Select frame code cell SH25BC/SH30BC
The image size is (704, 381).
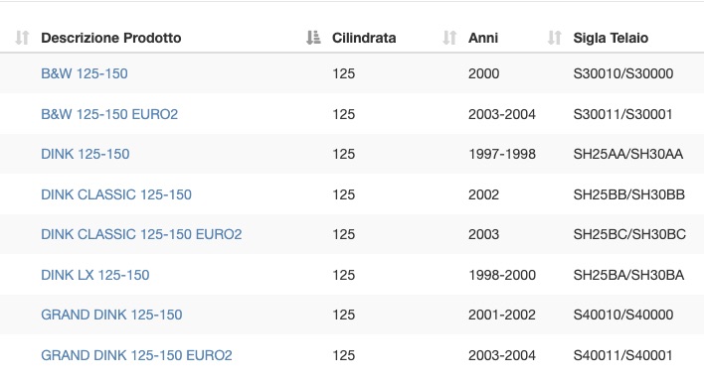tap(629, 234)
